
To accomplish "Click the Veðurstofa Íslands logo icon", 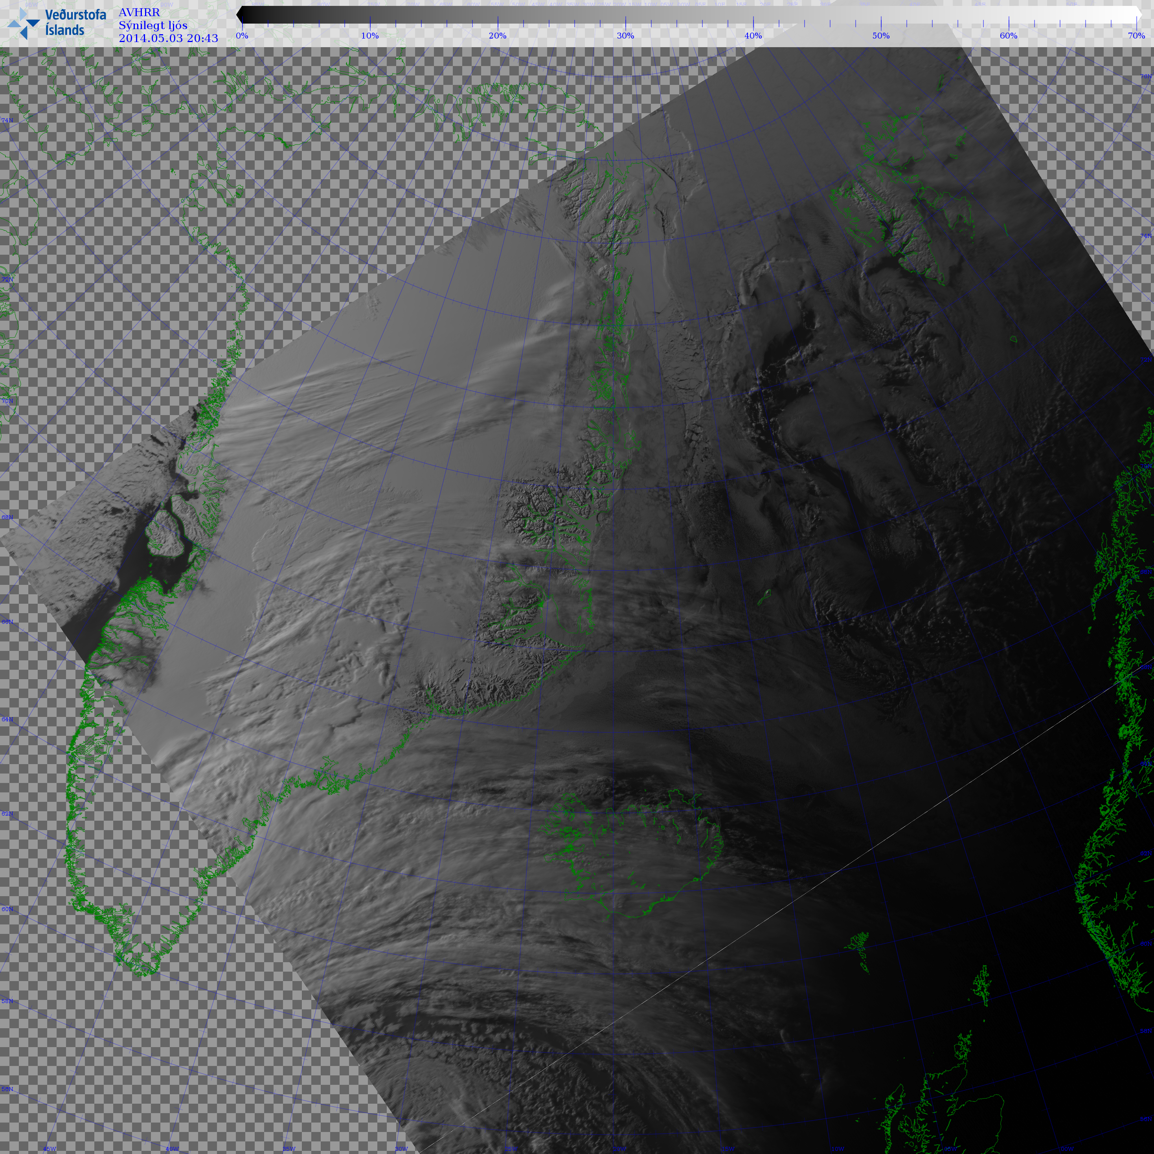I will click(x=23, y=24).
